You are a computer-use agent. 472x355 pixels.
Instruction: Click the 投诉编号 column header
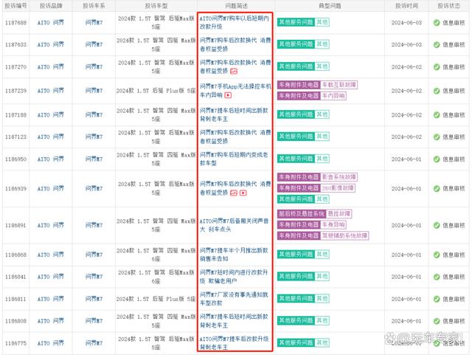tap(15, 6)
